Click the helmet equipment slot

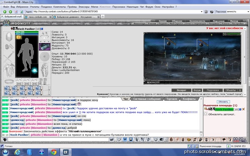pyautogui.click(x=9, y=37)
